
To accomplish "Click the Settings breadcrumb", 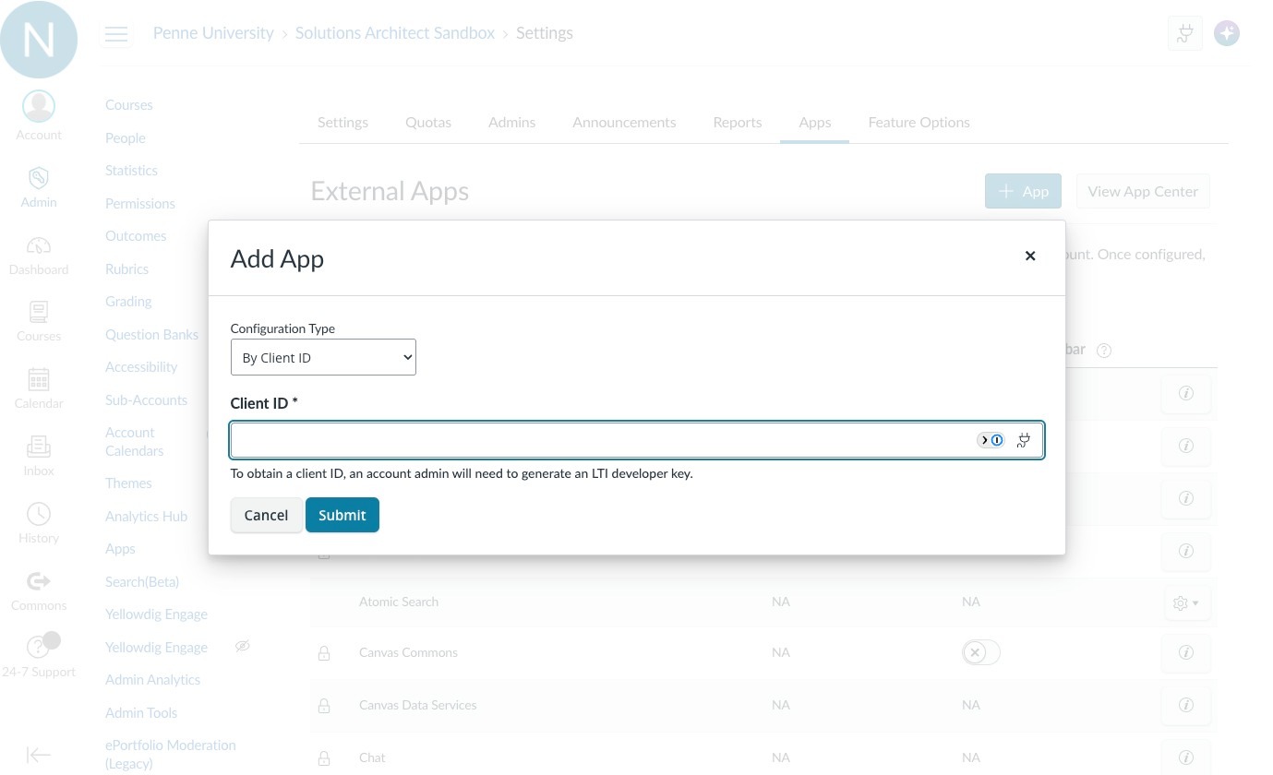I will point(545,33).
